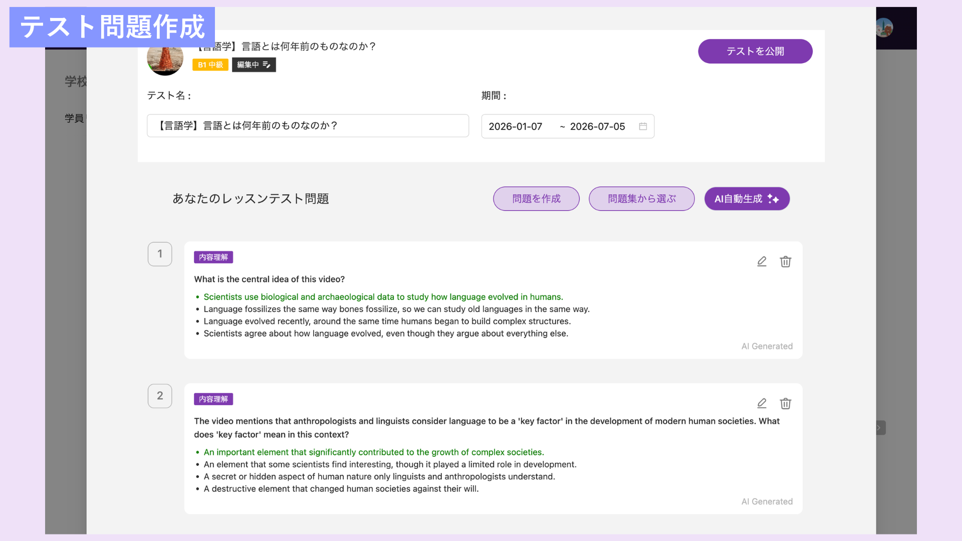Click question number 2 box
Screen dimensions: 962x541
(x=160, y=396)
